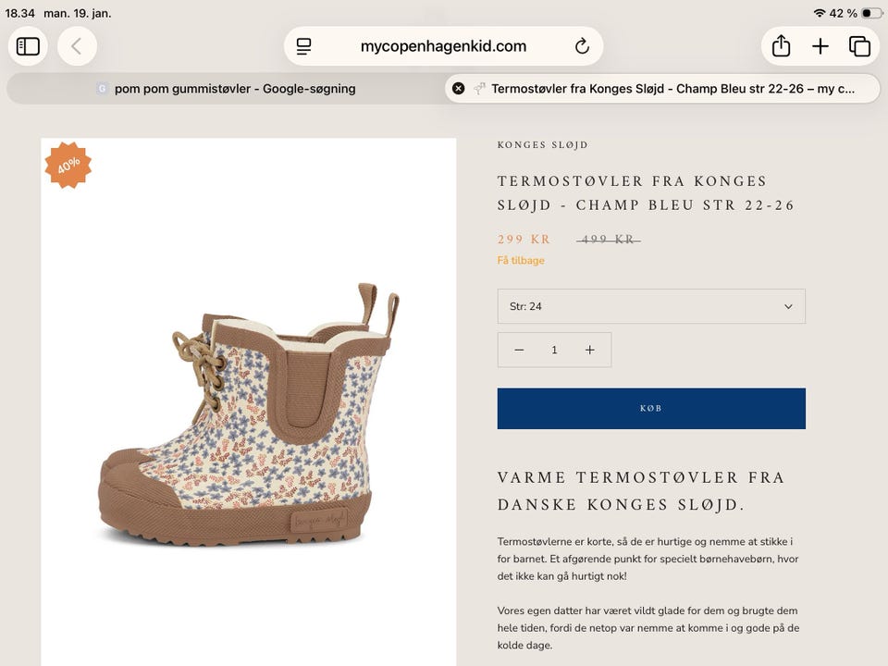Open the Share sheet
This screenshot has height=666, width=888.
pyautogui.click(x=781, y=46)
